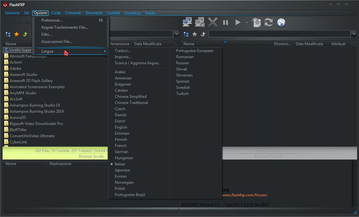Open the Visualizza menu

pos(133,13)
